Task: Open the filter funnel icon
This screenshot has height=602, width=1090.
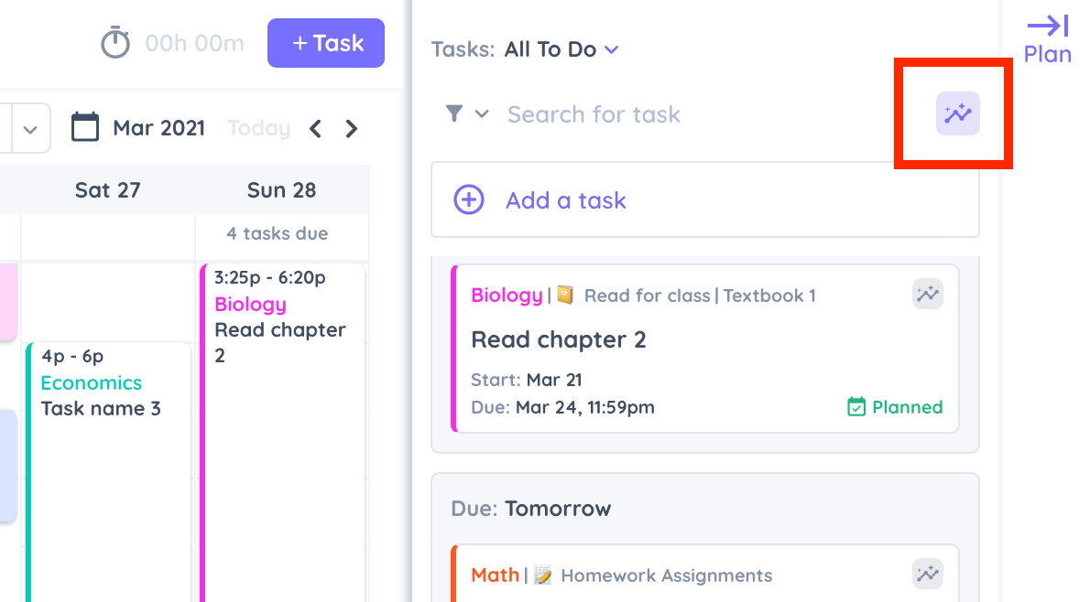Action: (x=454, y=113)
